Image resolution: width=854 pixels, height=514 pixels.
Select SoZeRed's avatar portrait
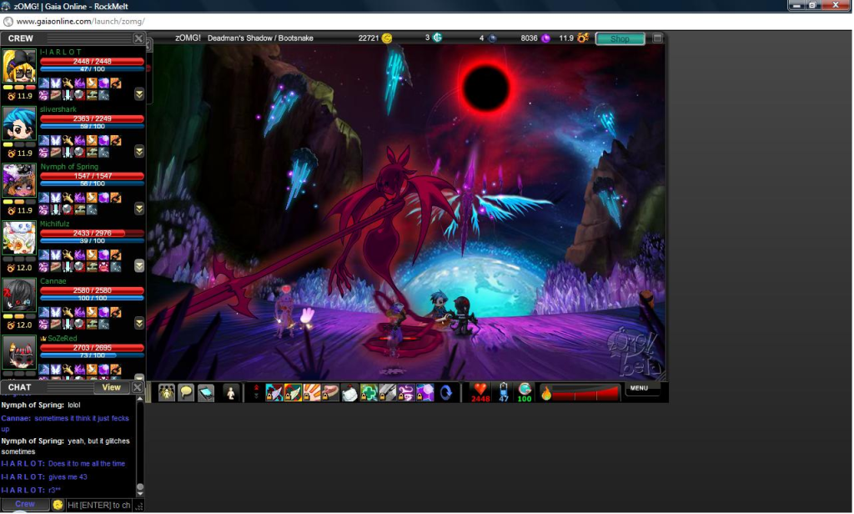(19, 353)
